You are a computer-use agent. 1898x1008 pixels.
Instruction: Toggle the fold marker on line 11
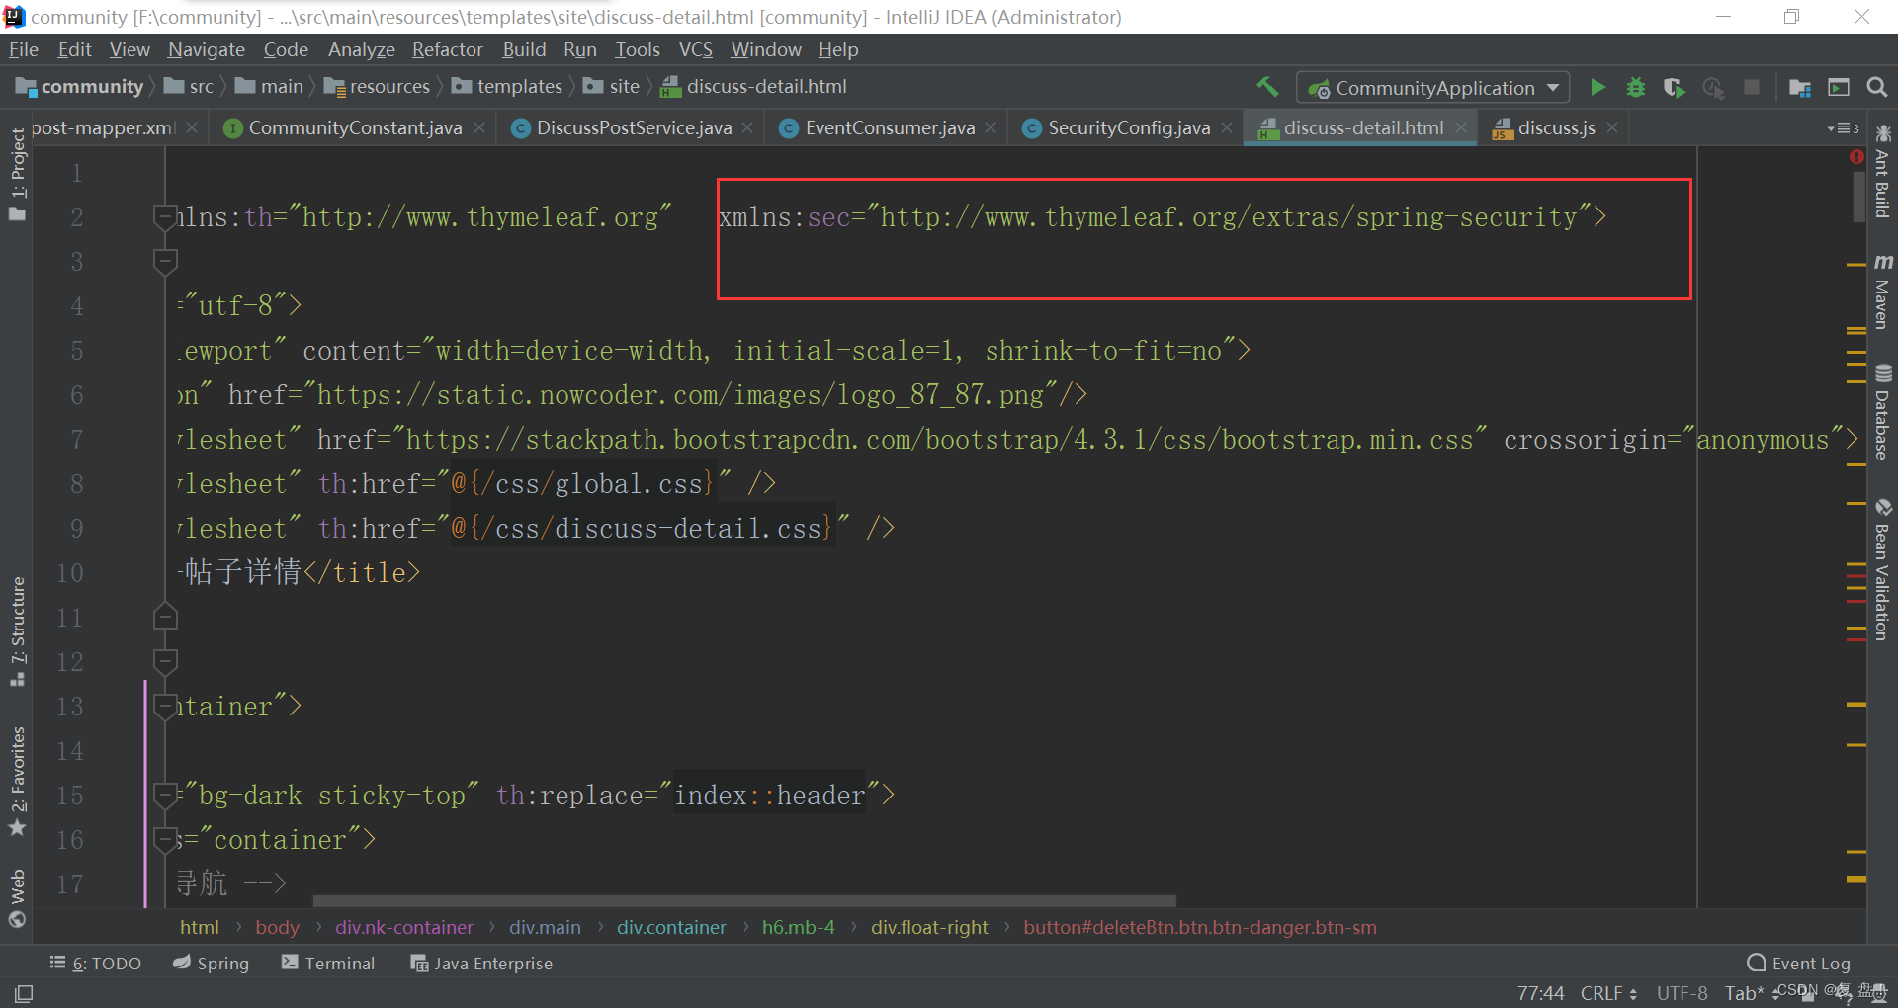point(165,618)
